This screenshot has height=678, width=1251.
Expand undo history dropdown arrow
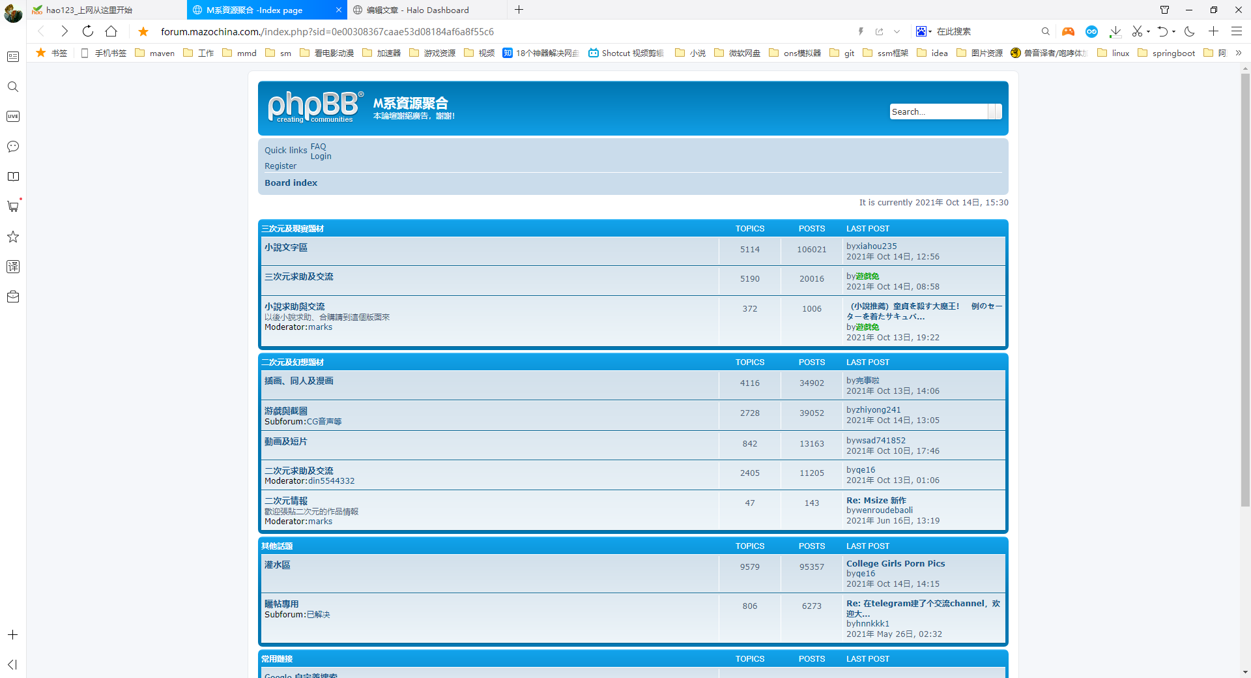pos(1173,31)
